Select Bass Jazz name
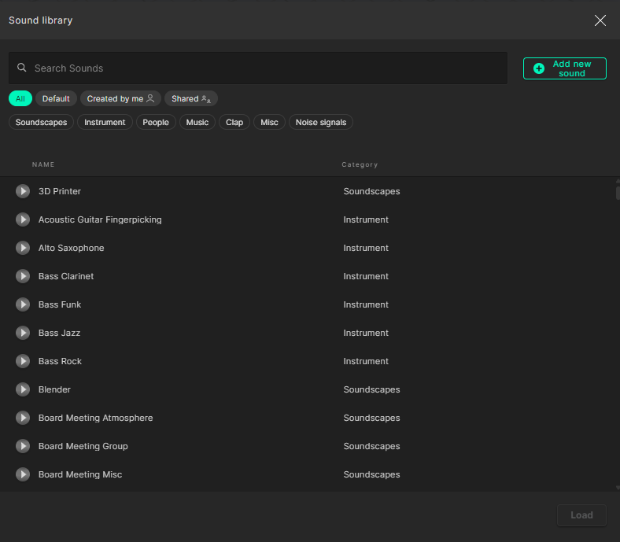The height and width of the screenshot is (542, 620). (59, 333)
